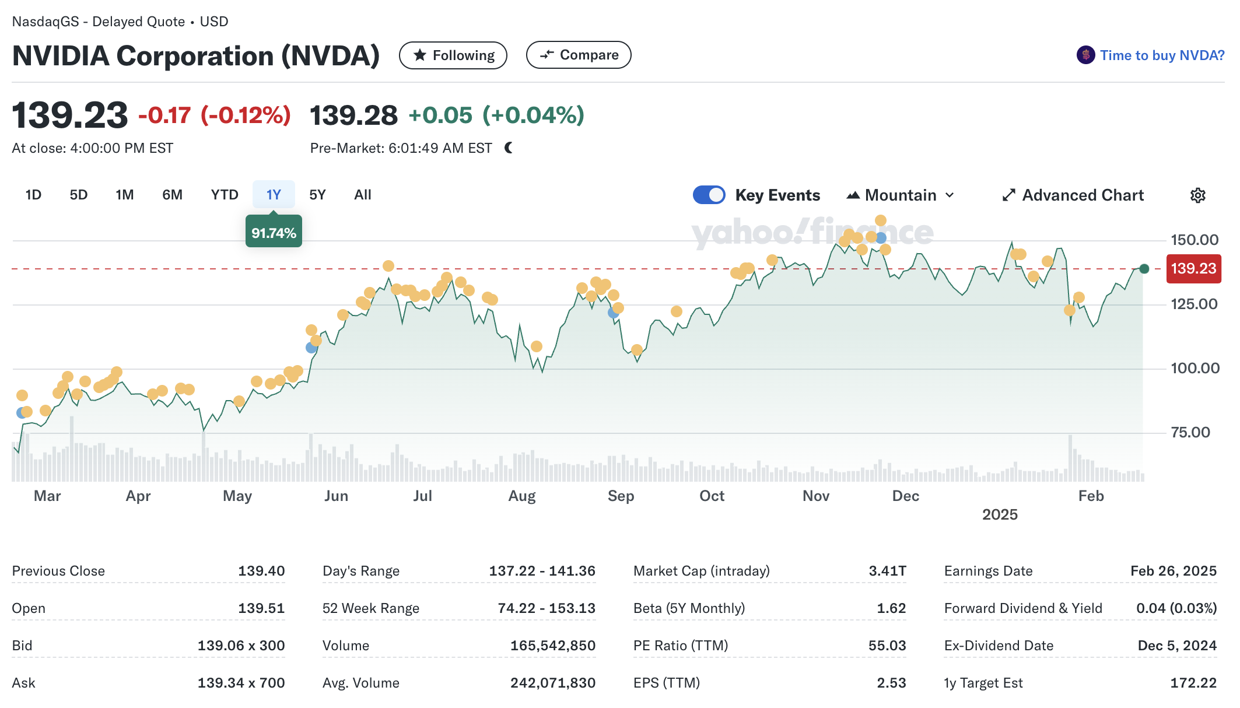Image resolution: width=1240 pixels, height=708 pixels.
Task: Click the star icon in the Following button
Action: 419,55
